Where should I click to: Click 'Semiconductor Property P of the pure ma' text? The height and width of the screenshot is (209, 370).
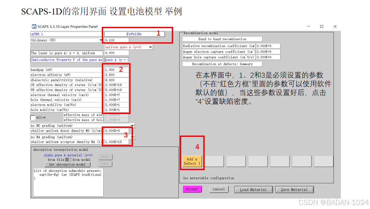tap(66, 60)
